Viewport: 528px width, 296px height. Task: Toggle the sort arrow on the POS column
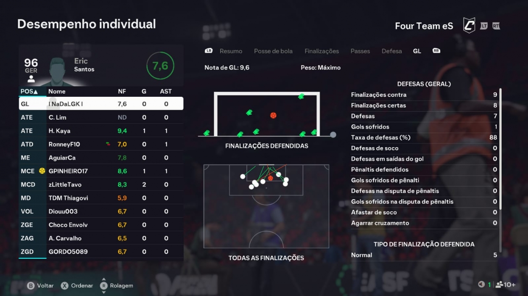(x=35, y=91)
